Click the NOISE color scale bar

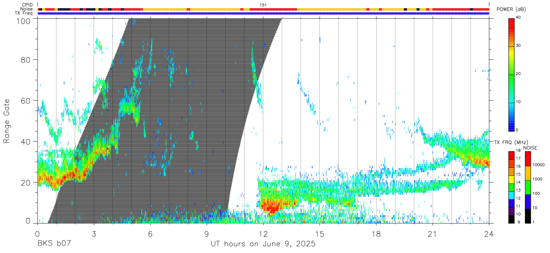[528, 187]
